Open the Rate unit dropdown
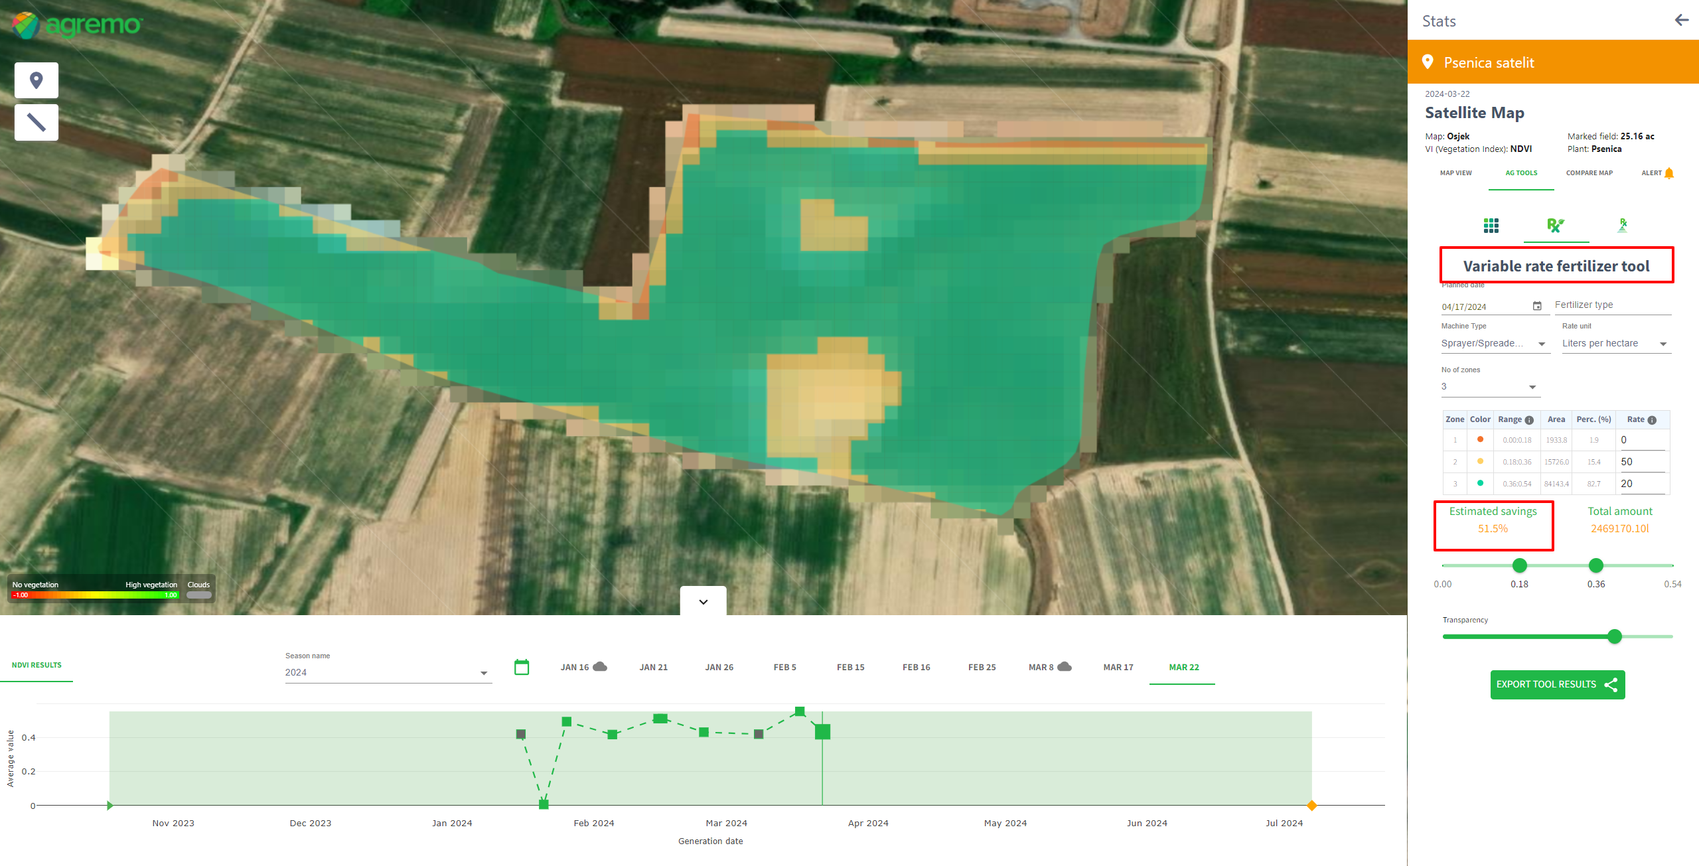The height and width of the screenshot is (866, 1699). (1663, 344)
